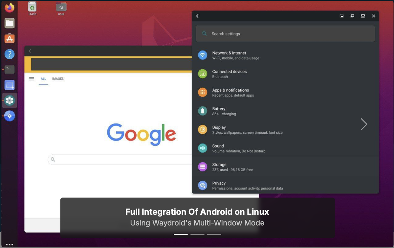Screen dimensions: 394x248
Task: Open the hamburger menu on Google page
Action: (x=32, y=79)
